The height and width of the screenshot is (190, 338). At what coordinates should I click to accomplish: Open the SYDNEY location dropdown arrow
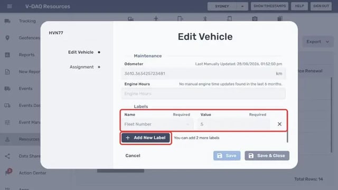242,6
